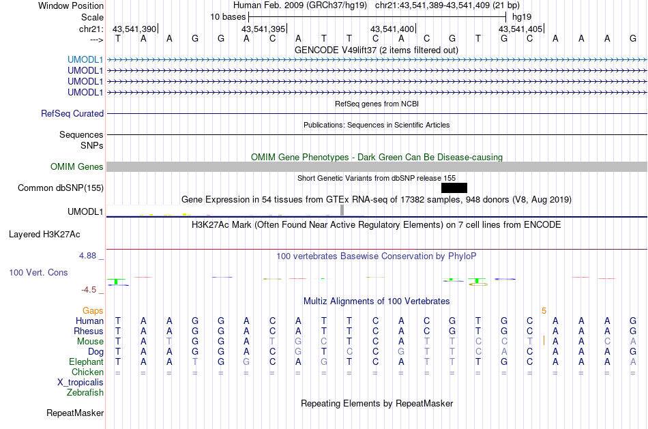Image resolution: width=648 pixels, height=429 pixels.
Task: Open 100 vertebrates Basewise Conservation title
Action: tap(376, 256)
